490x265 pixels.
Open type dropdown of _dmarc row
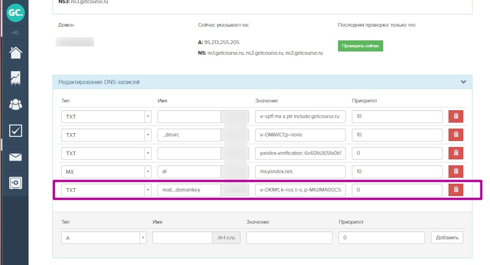106,135
